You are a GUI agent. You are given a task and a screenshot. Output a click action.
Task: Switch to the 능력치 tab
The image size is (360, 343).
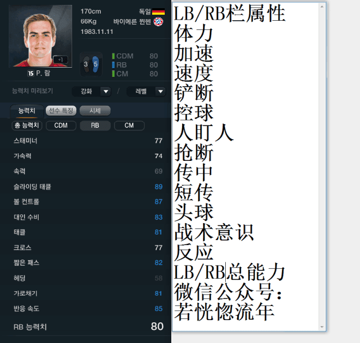click(27, 111)
